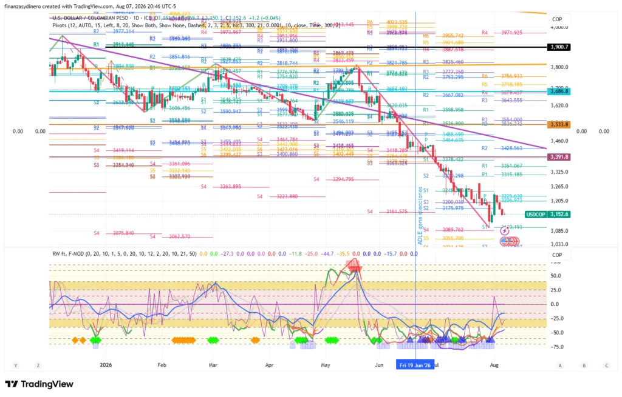Select the maroon 3,391.8 price axis label
The height and width of the screenshot is (397, 622).
tap(559, 157)
